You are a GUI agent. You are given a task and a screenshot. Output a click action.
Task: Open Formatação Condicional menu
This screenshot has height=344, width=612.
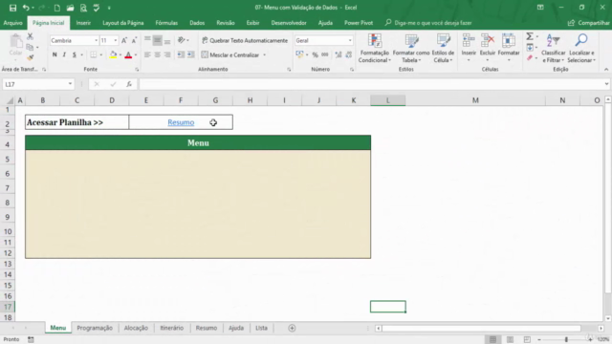(x=374, y=49)
